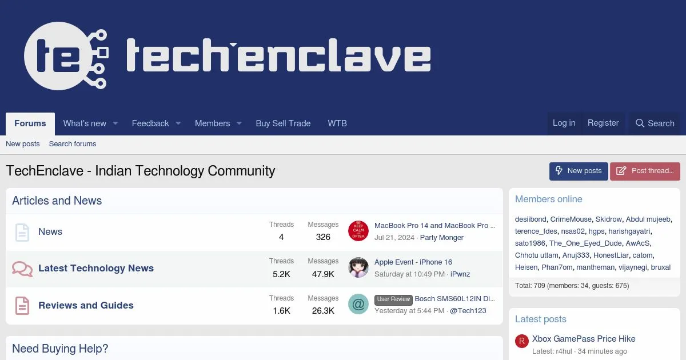The image size is (686, 360).
Task: Click the Total: 709 members and guests line
Action: click(x=572, y=286)
